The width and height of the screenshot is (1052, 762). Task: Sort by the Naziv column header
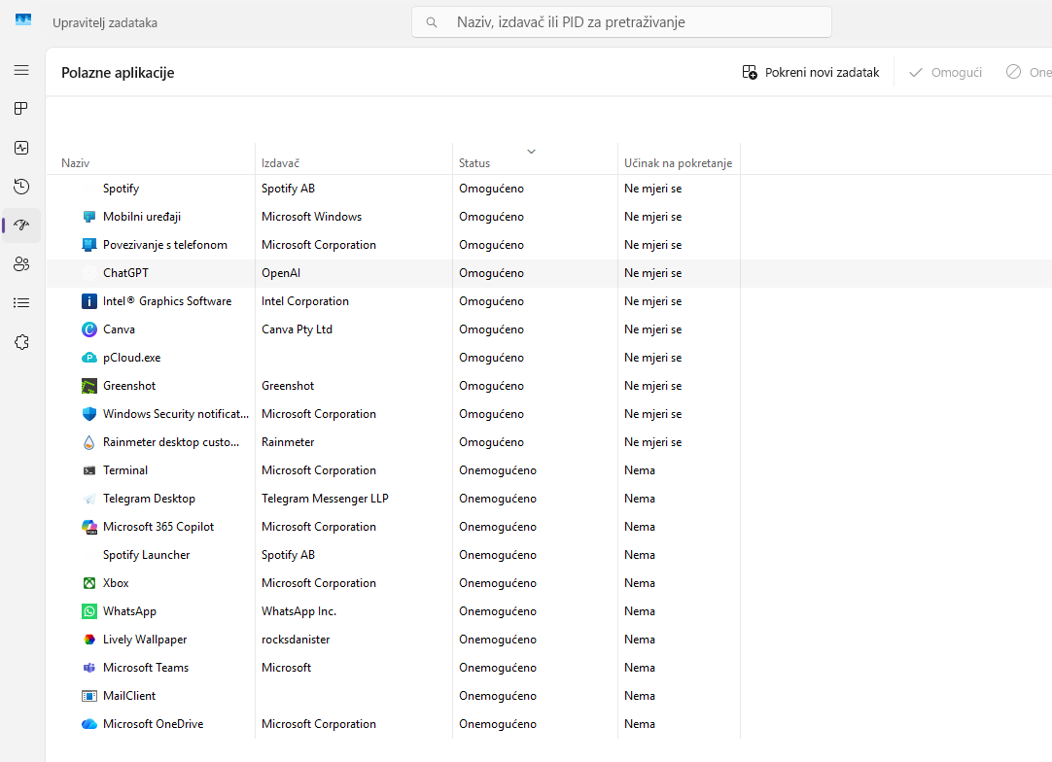[x=76, y=163]
